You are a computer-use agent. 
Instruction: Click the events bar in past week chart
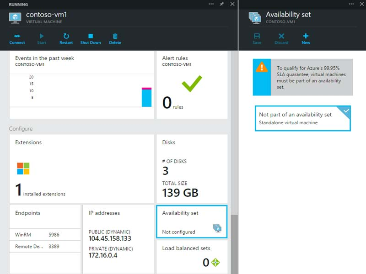pos(146,98)
